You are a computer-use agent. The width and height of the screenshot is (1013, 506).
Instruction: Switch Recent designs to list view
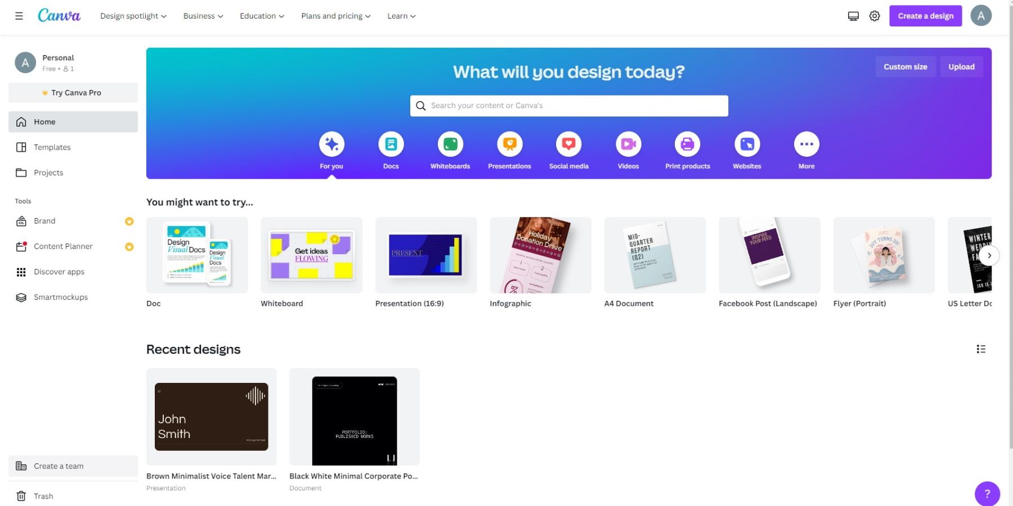click(x=981, y=349)
